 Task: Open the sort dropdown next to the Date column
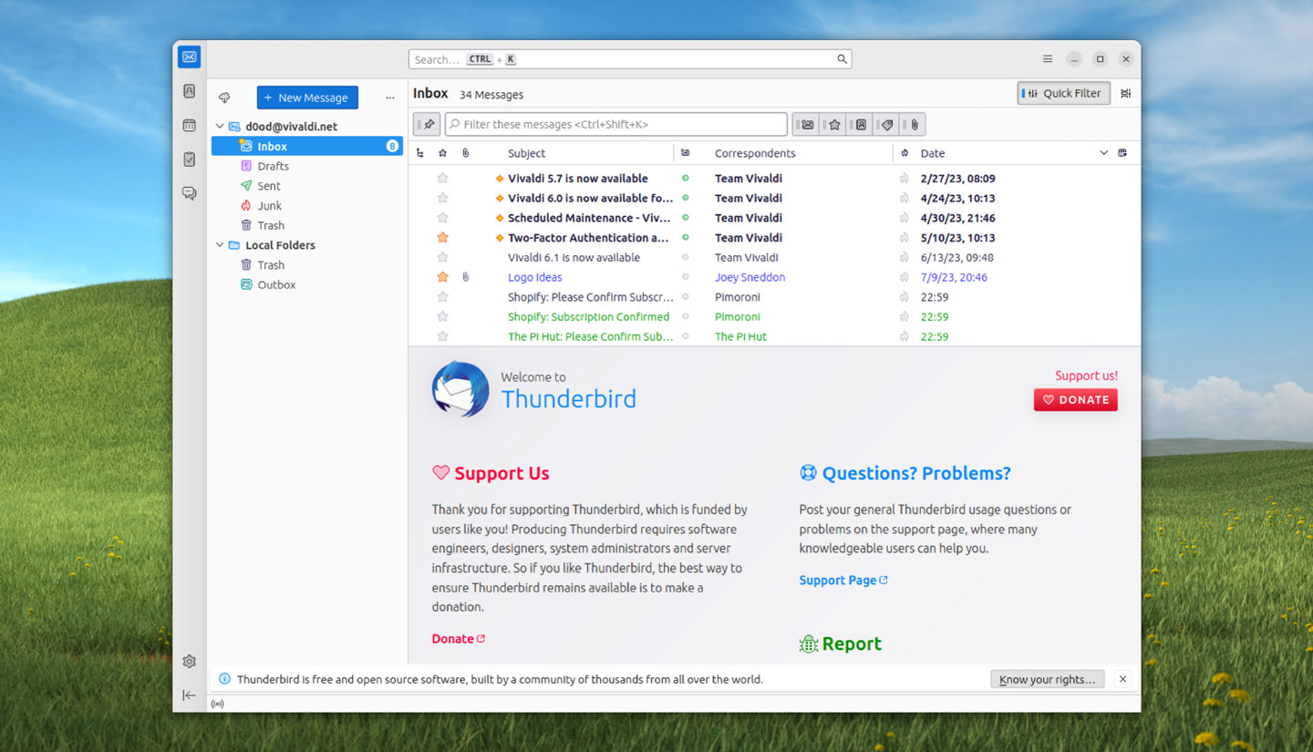[1104, 152]
